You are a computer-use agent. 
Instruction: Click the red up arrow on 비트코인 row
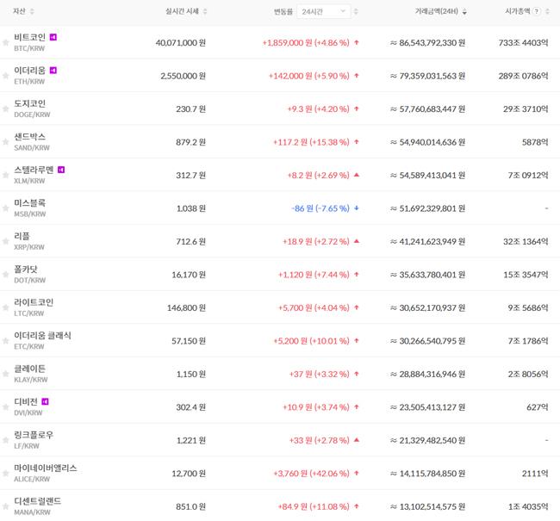356,42
